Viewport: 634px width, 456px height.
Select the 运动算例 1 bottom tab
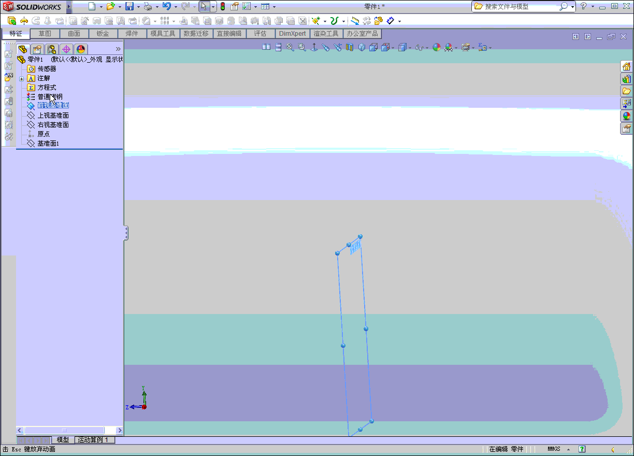coord(94,439)
